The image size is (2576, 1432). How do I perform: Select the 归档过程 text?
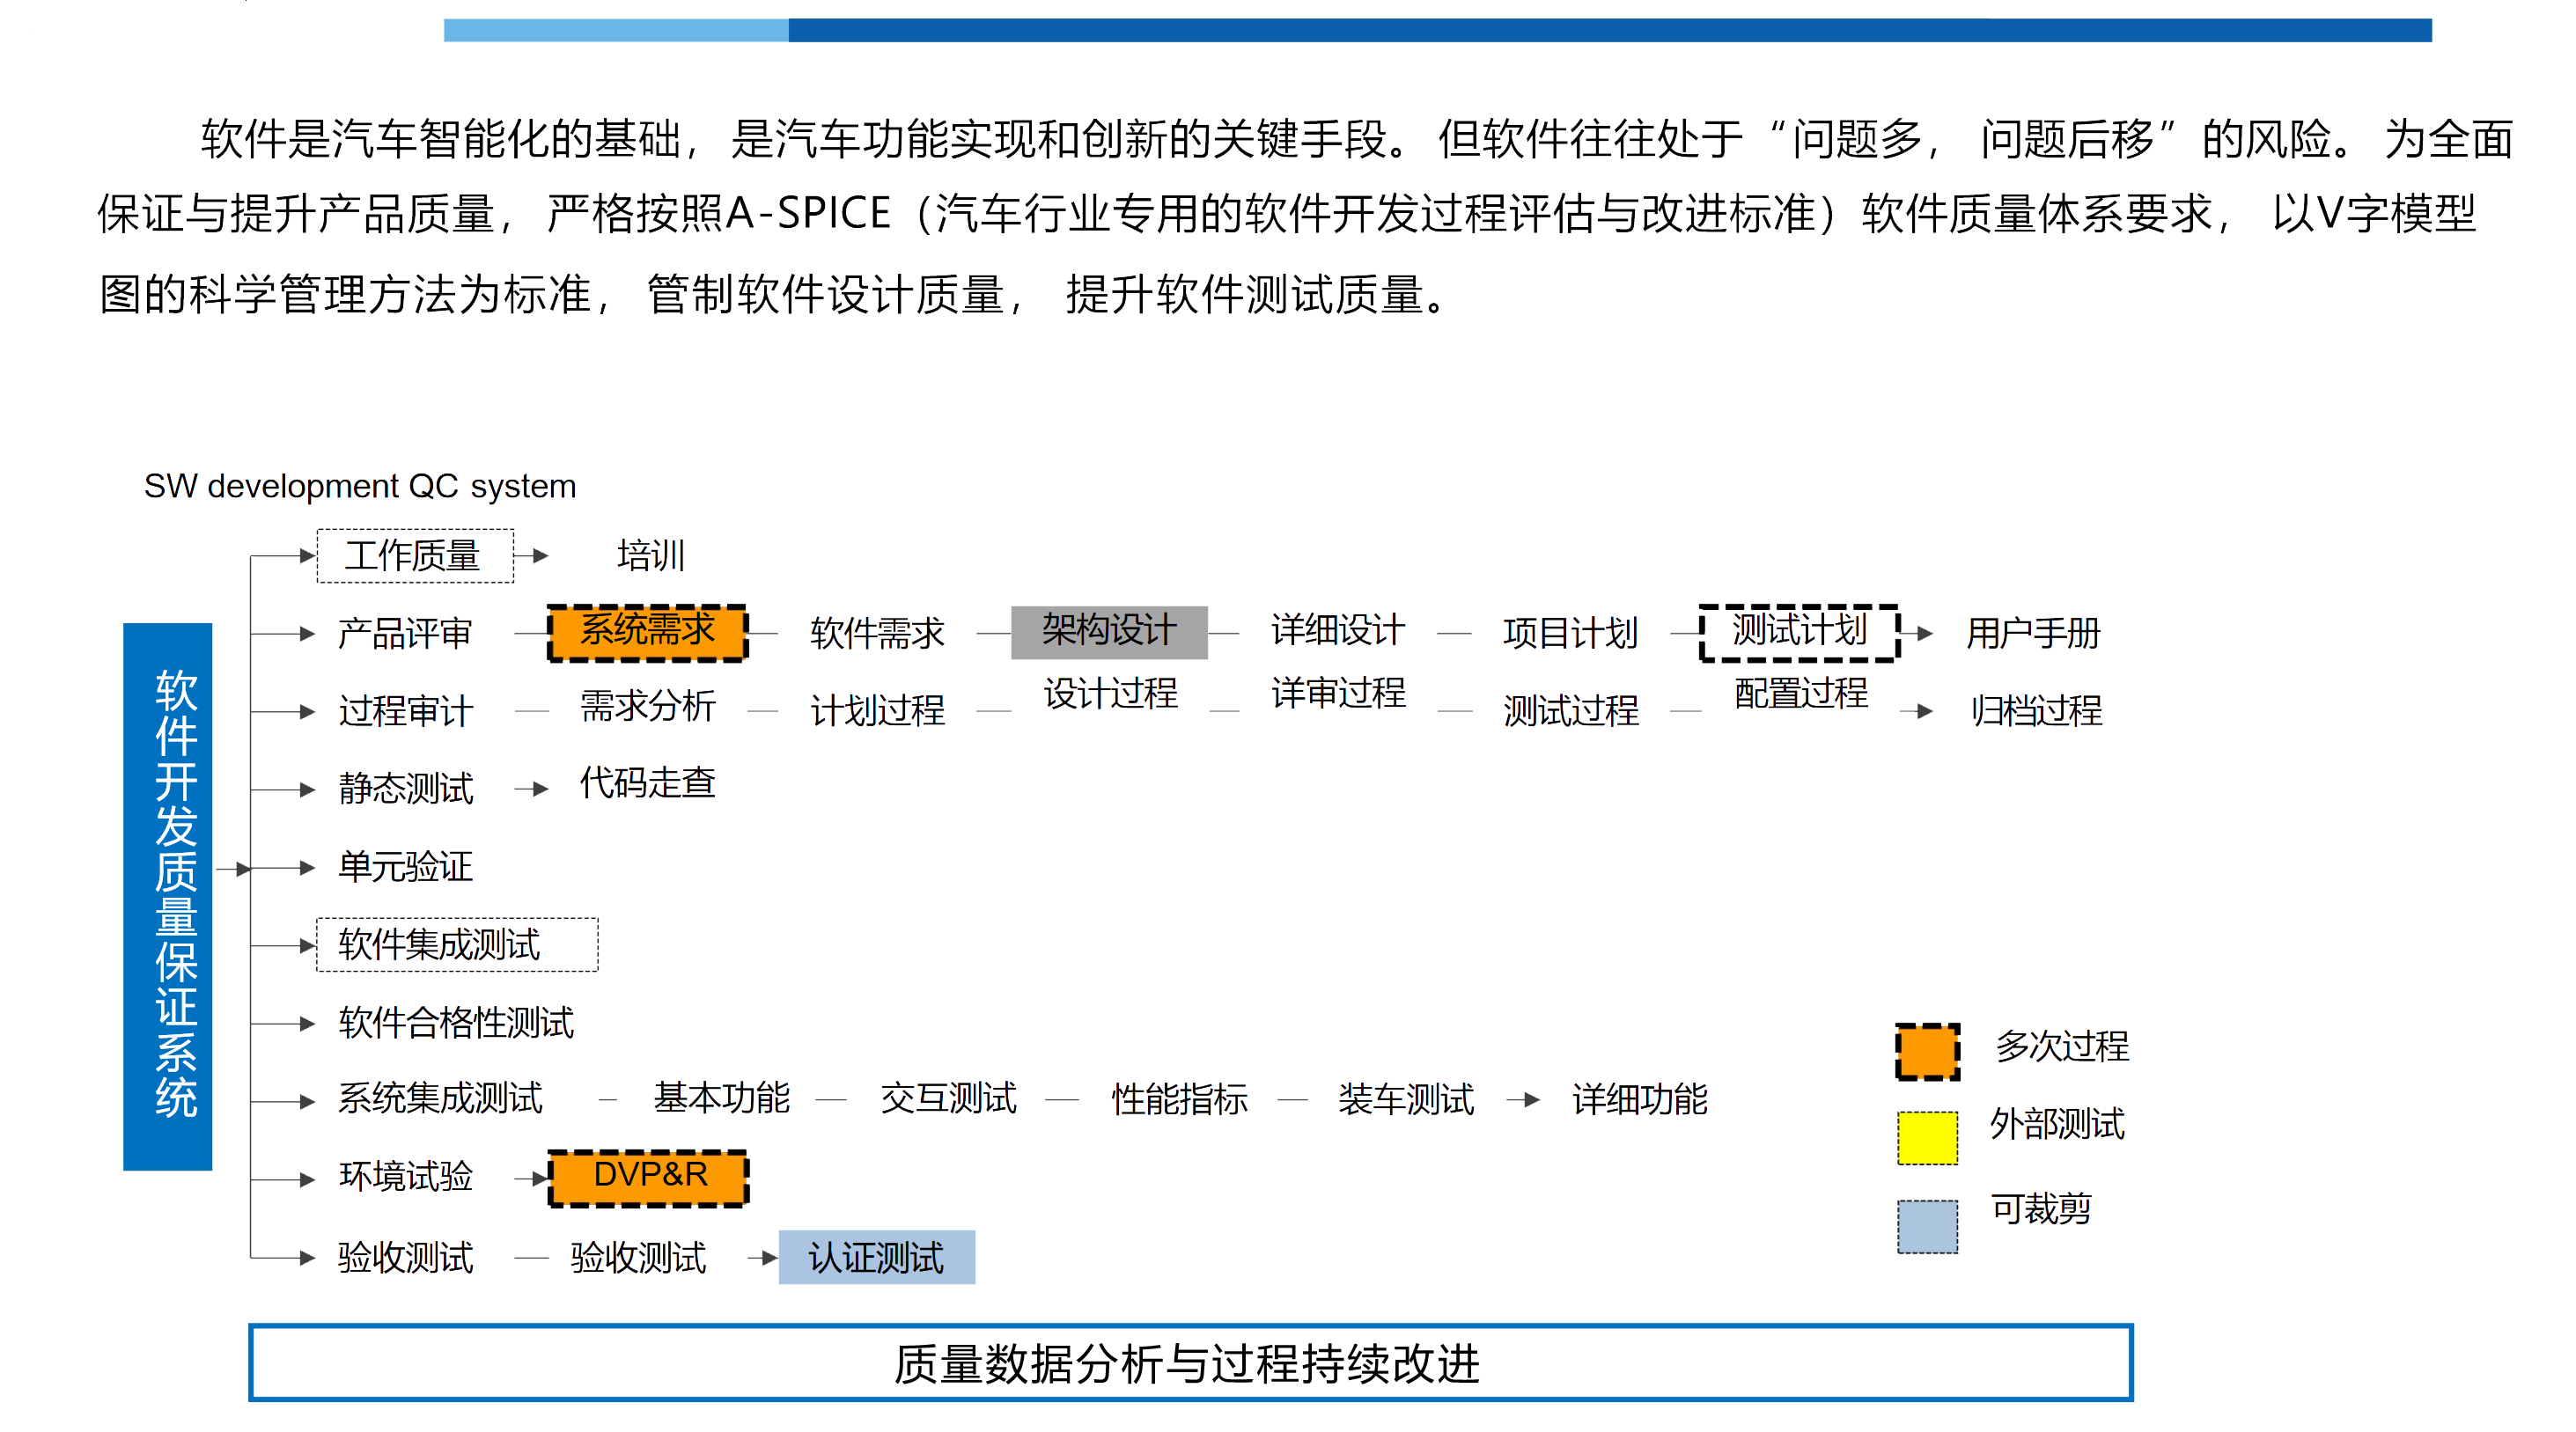point(2036,711)
